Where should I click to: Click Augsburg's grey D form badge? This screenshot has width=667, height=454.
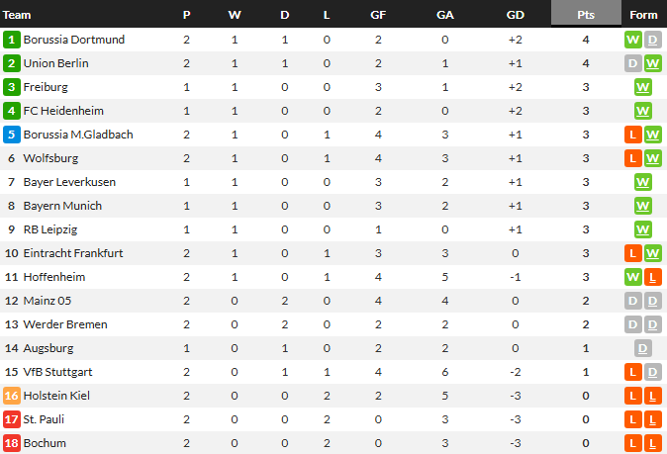tap(643, 348)
